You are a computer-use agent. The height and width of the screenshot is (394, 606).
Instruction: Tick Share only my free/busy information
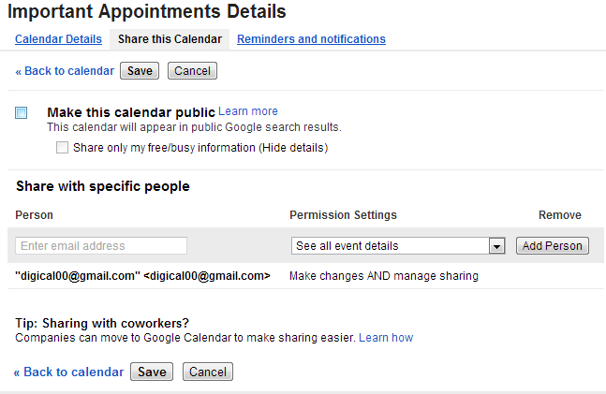63,147
